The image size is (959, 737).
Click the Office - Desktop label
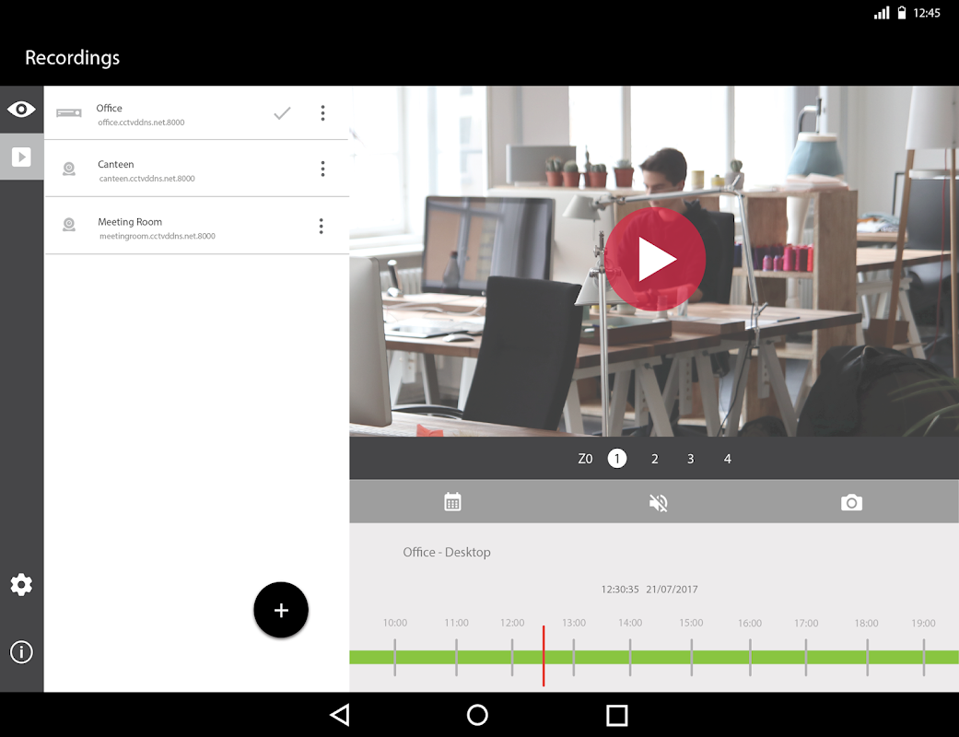(447, 552)
